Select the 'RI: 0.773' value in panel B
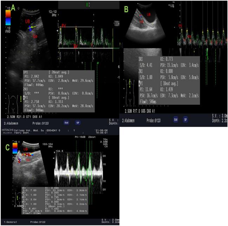 coord(167,59)
